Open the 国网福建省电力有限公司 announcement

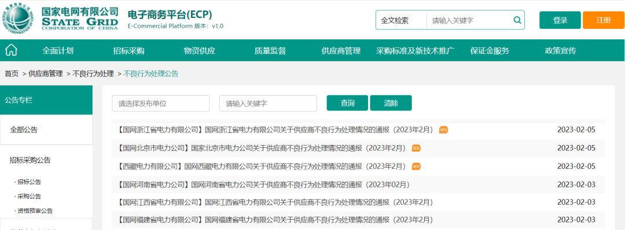pos(275,220)
